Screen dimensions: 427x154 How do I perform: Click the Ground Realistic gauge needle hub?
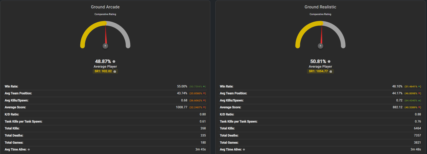pos(320,46)
